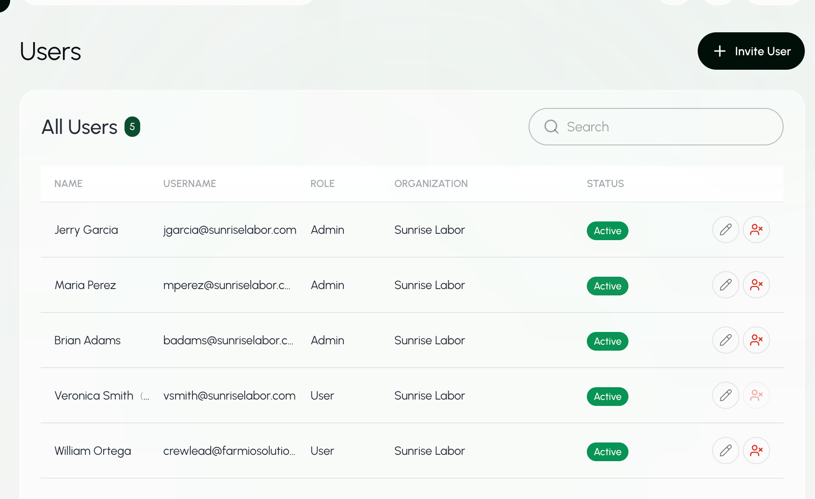Image resolution: width=815 pixels, height=499 pixels.
Task: Edit Jerry Garcia with the pencil icon
Action: point(725,230)
